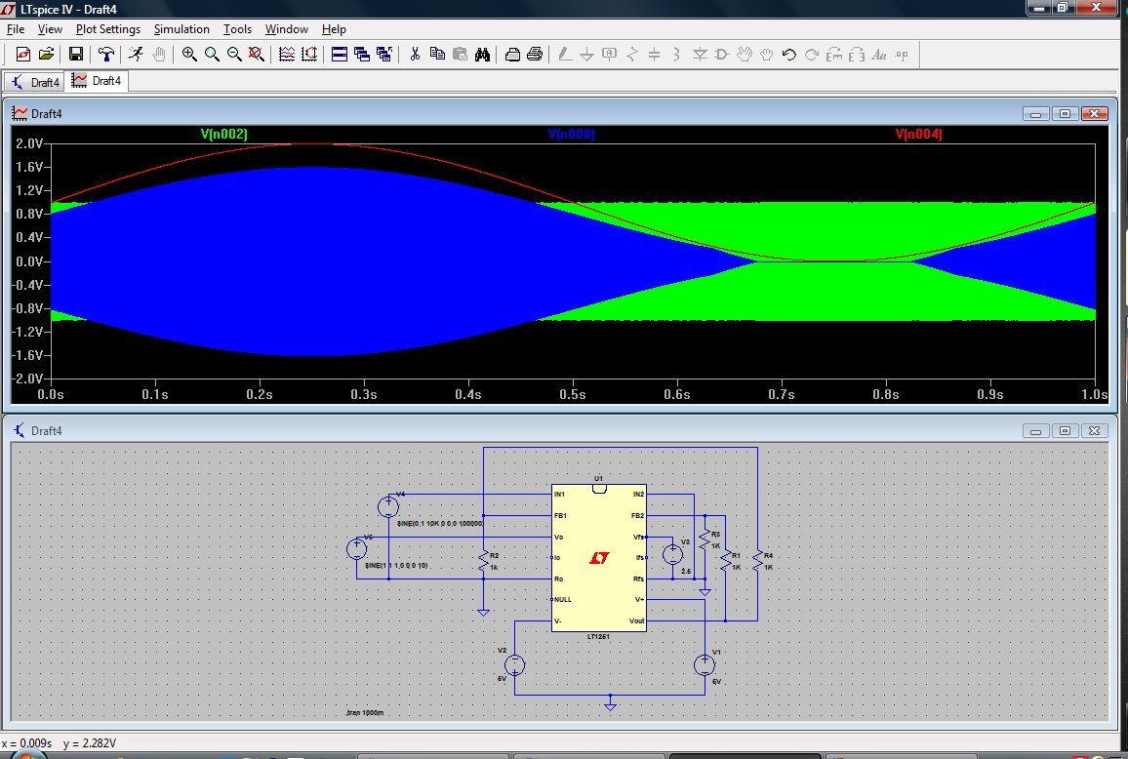Select the Text Aa tool
Image resolution: width=1128 pixels, height=759 pixels.
[x=879, y=55]
